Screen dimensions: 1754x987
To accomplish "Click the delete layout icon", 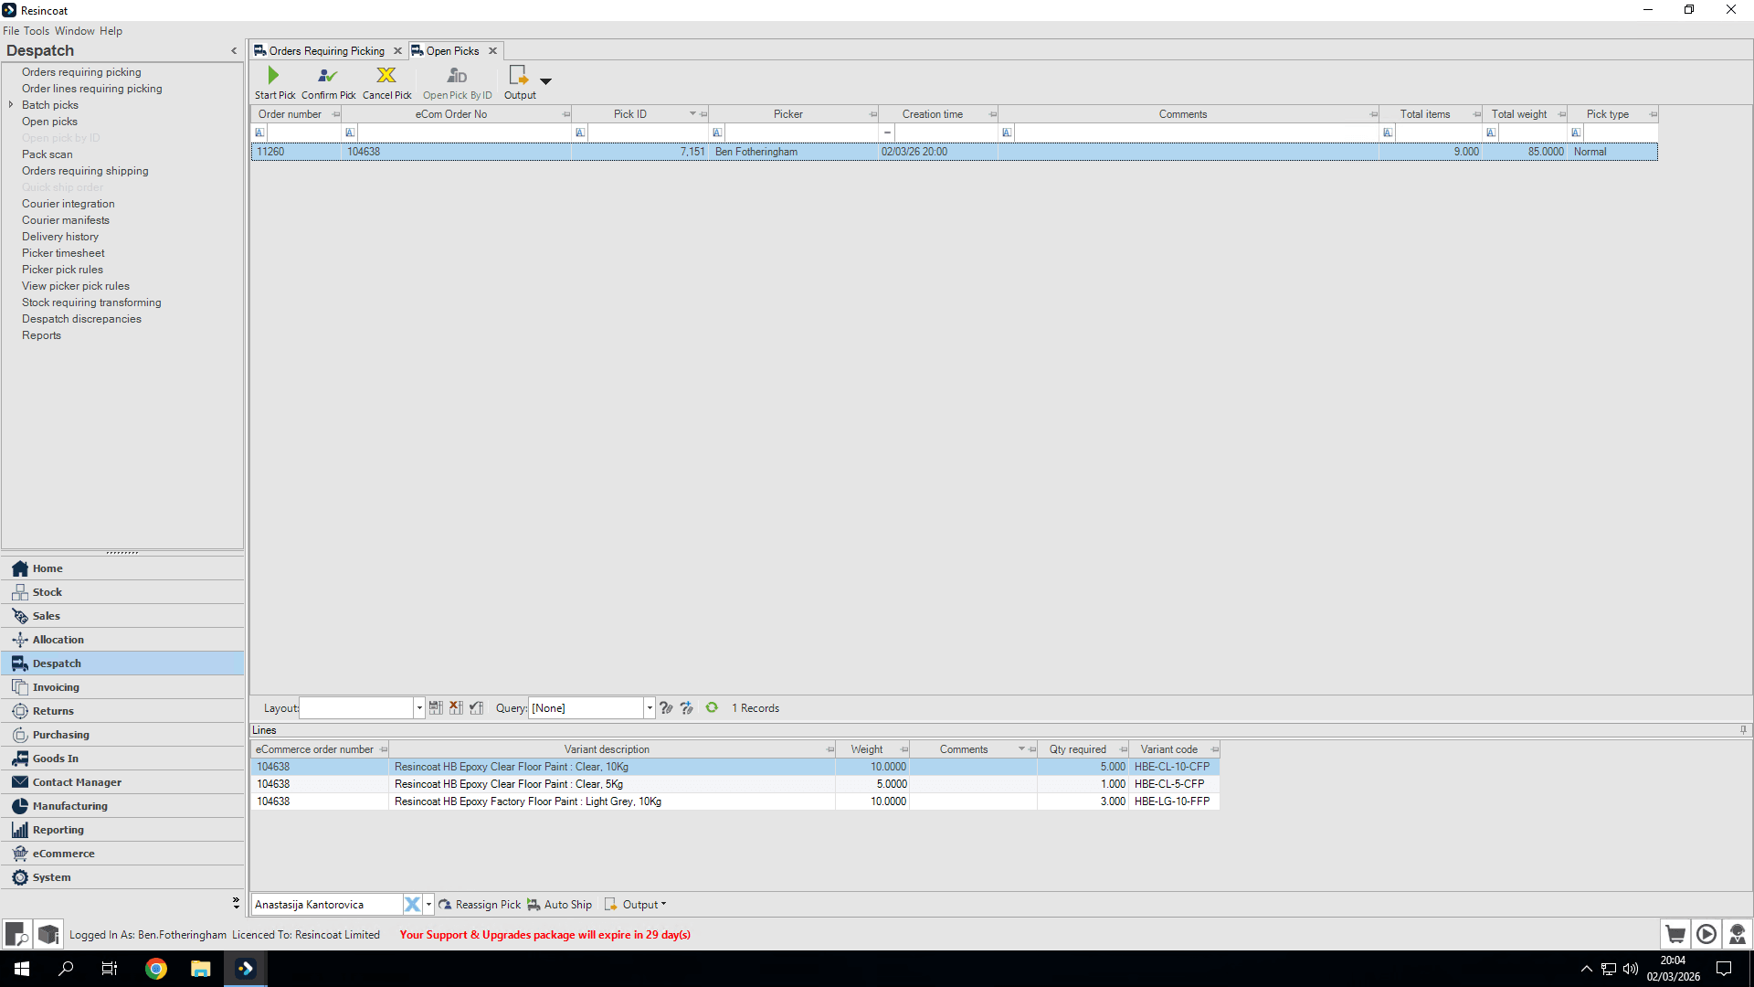I will (x=456, y=708).
